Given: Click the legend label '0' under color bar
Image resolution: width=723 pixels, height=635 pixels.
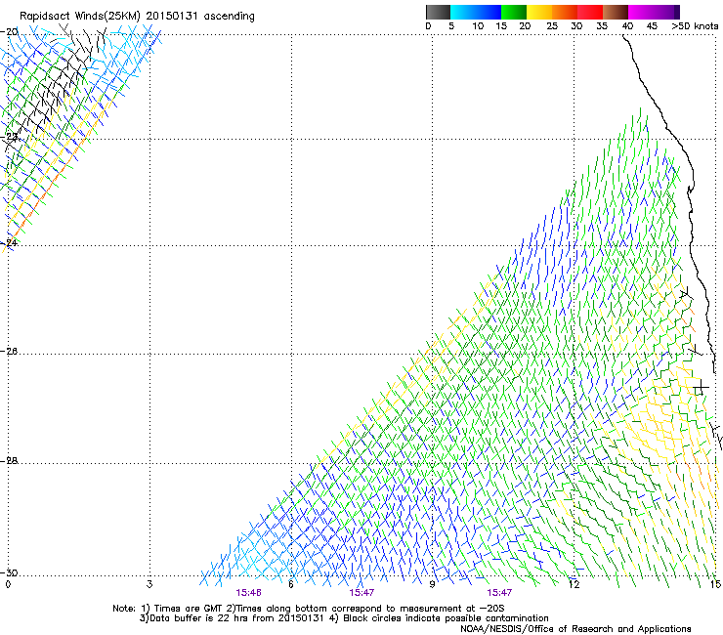Looking at the screenshot, I should [x=428, y=26].
